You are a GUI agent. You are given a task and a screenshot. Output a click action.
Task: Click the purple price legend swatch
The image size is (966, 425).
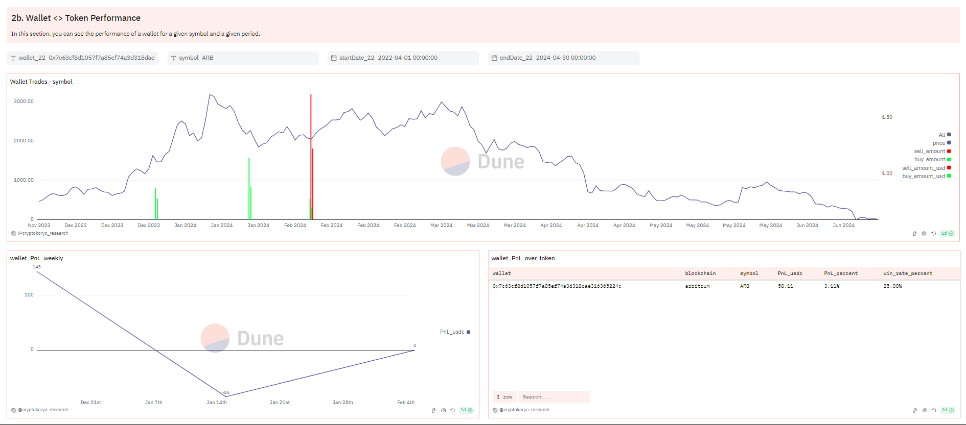949,143
